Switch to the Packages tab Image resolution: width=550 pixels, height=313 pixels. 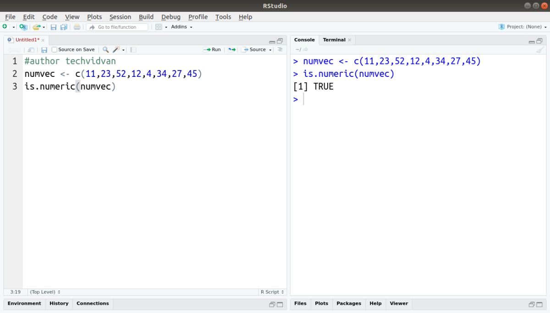[349, 303]
